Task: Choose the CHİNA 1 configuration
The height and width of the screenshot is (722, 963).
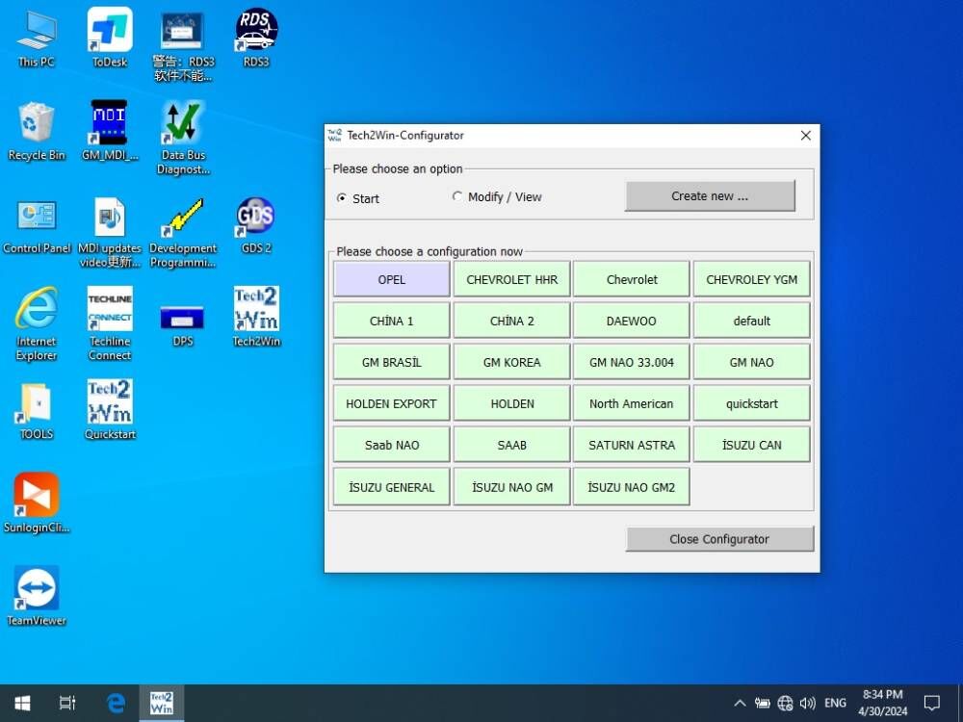Action: (x=392, y=321)
